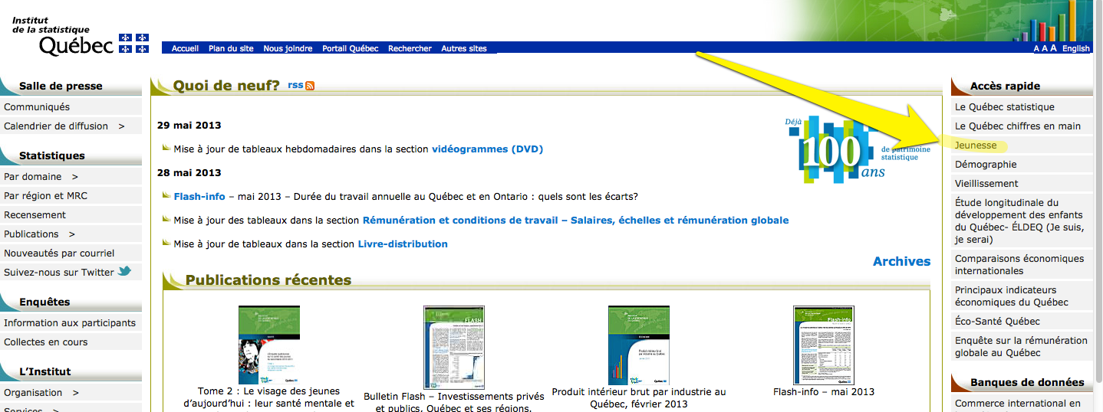Select the largest A text size
Viewport: 1103px width, 412px height.
tap(1054, 48)
